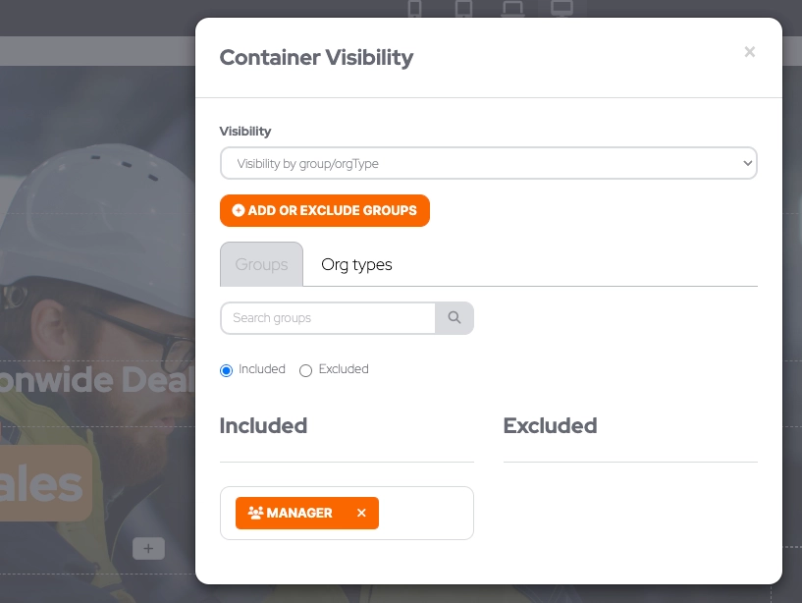Close the Container Visibility dialog
This screenshot has height=603, width=802.
pyautogui.click(x=750, y=52)
